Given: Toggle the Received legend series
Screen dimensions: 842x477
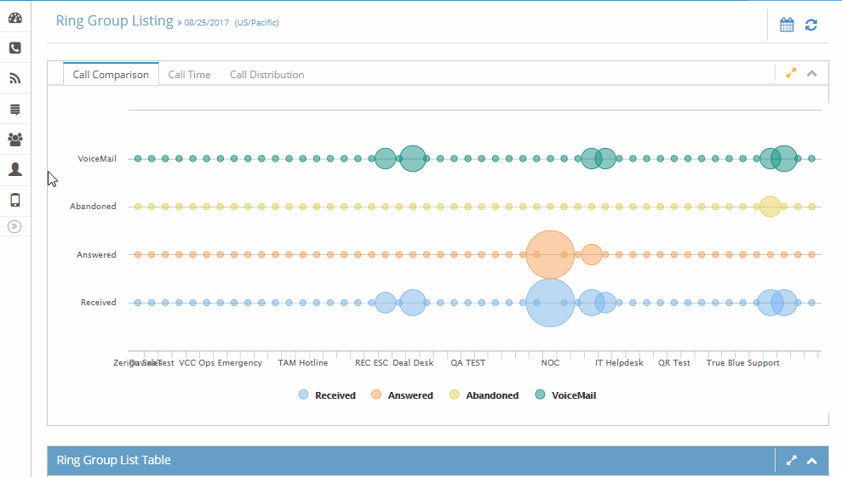Looking at the screenshot, I should coord(327,395).
